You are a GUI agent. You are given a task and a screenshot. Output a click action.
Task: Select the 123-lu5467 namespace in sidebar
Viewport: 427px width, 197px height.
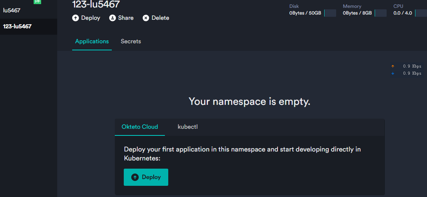click(x=28, y=26)
